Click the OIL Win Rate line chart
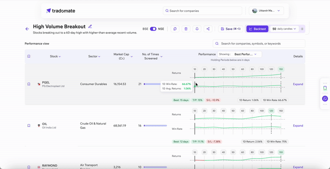 click(x=238, y=128)
